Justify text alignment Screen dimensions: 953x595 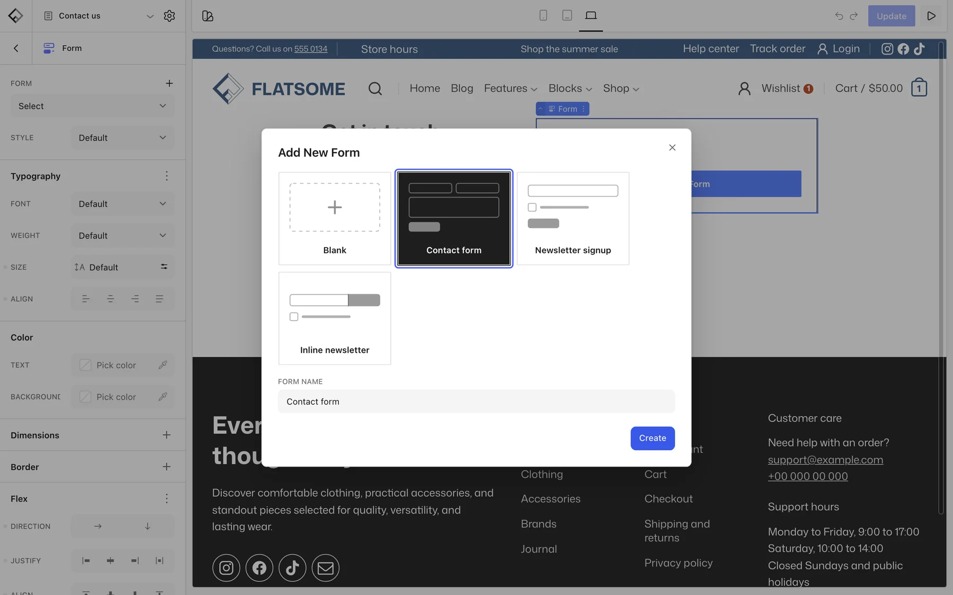[x=159, y=299]
